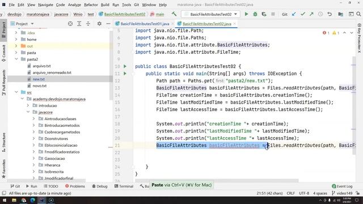The height and width of the screenshot is (204, 363).
Task: Toggle the Commit side tool window
Action: click(x=4, y=53)
